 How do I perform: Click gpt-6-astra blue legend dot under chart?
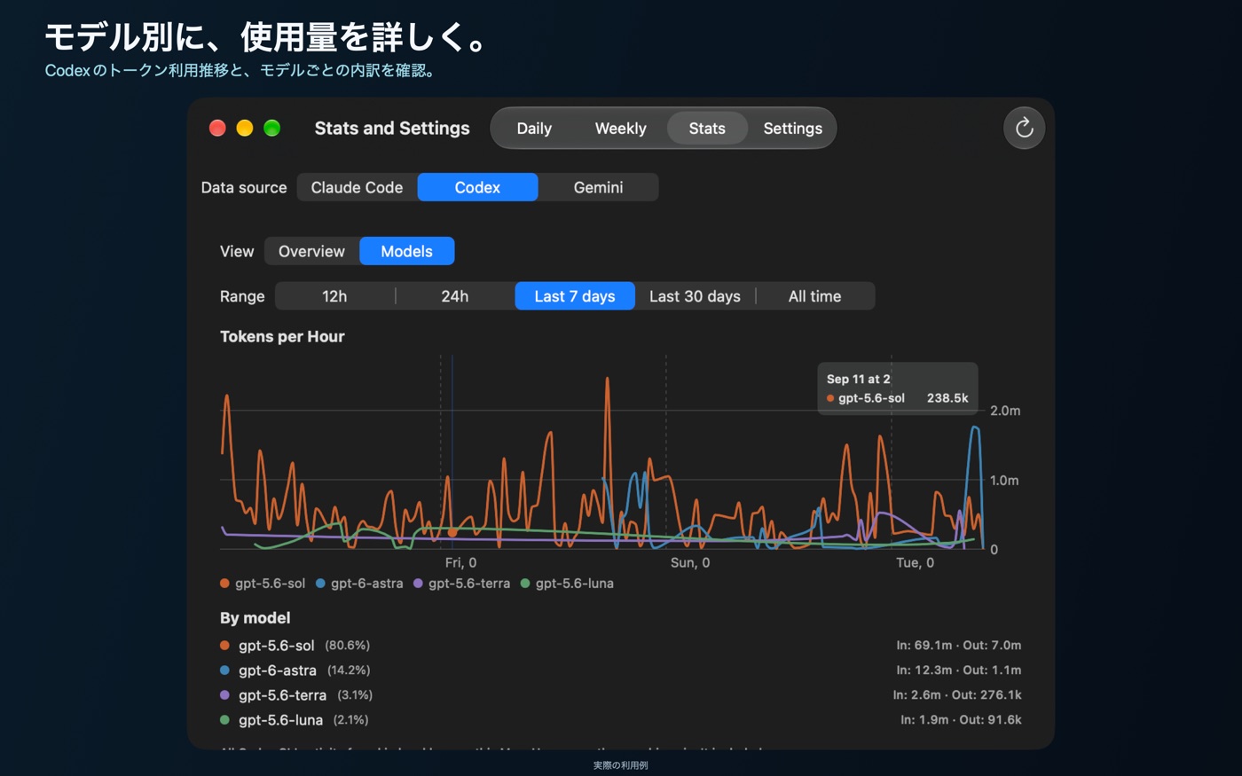click(x=320, y=584)
